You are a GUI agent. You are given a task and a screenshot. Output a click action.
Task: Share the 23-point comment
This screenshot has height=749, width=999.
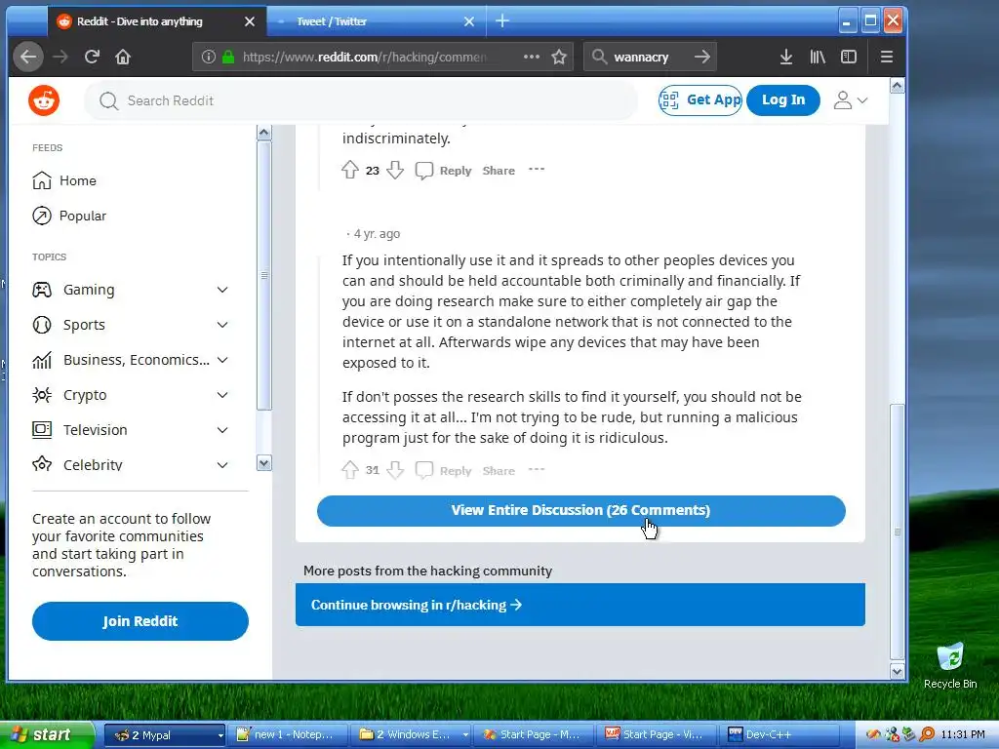click(499, 170)
